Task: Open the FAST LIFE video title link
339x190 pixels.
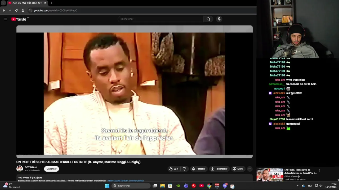Action: tap(300, 172)
